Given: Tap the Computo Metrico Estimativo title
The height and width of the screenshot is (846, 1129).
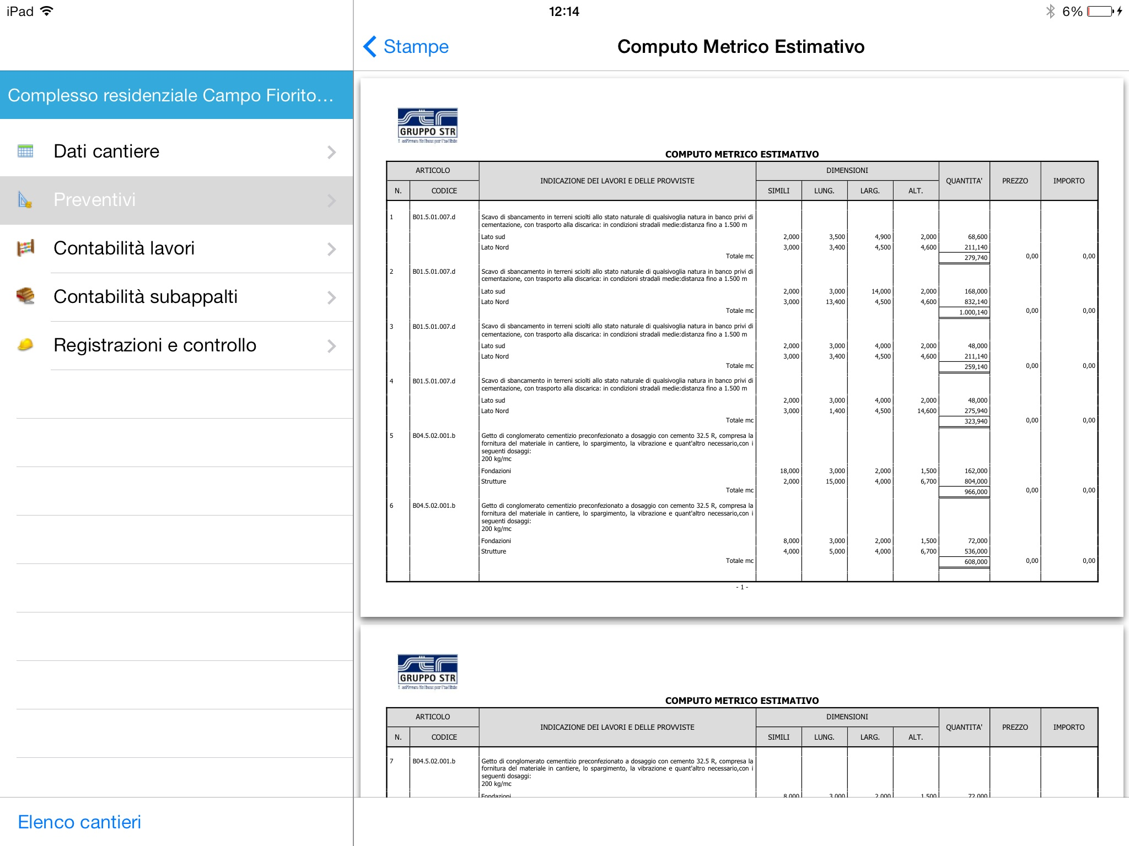Looking at the screenshot, I should pos(741,46).
